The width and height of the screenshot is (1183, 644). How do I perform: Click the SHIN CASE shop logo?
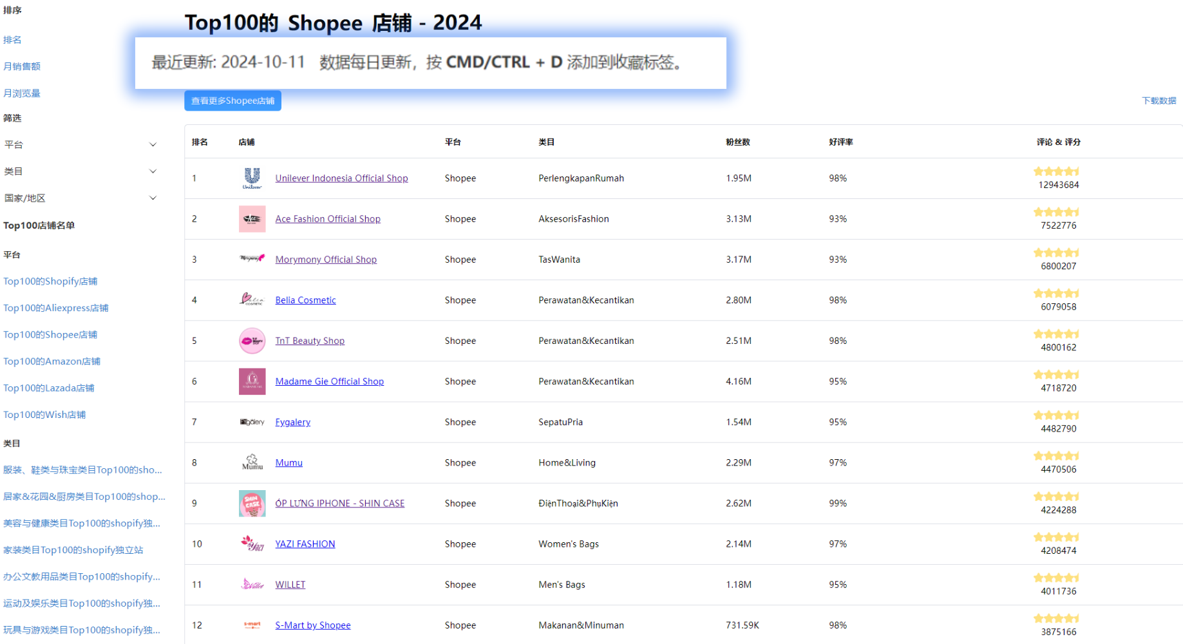(252, 503)
